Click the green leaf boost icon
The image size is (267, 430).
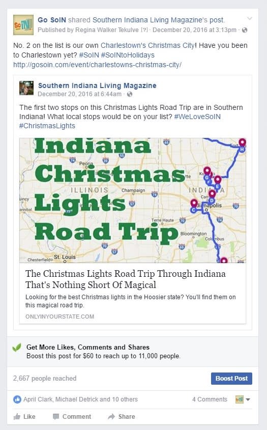(x=17, y=348)
